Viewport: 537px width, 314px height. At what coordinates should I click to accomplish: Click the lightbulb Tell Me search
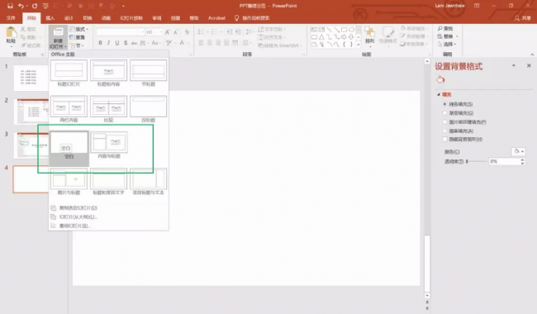[236, 18]
